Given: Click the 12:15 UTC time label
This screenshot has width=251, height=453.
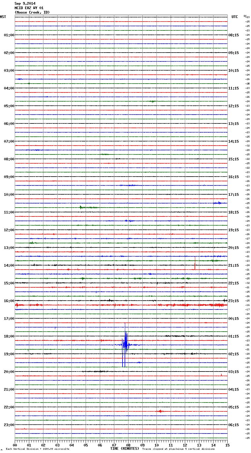Looking at the screenshot, I should [x=234, y=106].
